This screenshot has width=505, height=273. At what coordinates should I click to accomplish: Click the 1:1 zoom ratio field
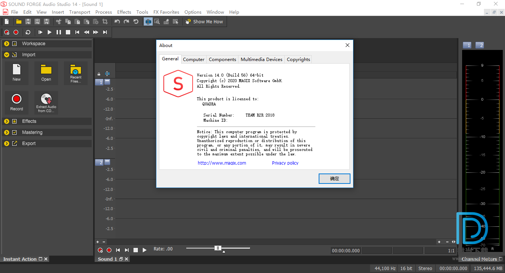coord(440,250)
